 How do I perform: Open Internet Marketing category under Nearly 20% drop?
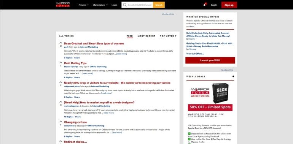[100, 86]
